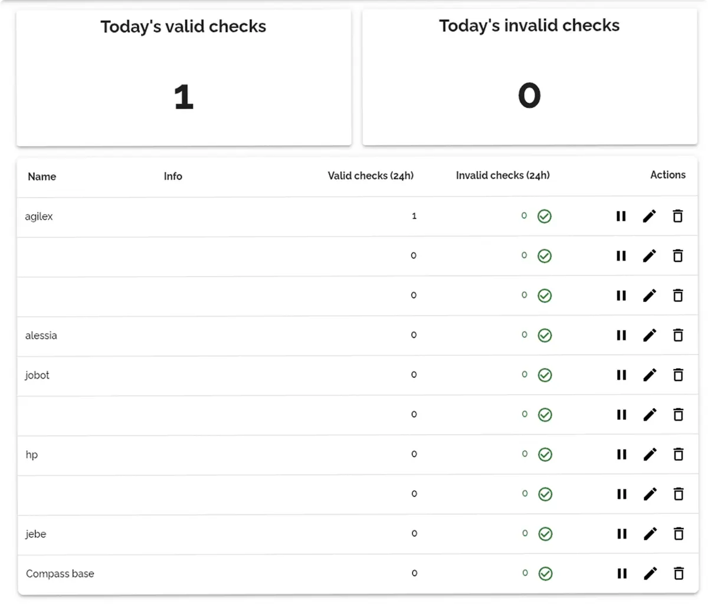
Task: Pause unnamed check directly below agilex
Action: coord(621,256)
